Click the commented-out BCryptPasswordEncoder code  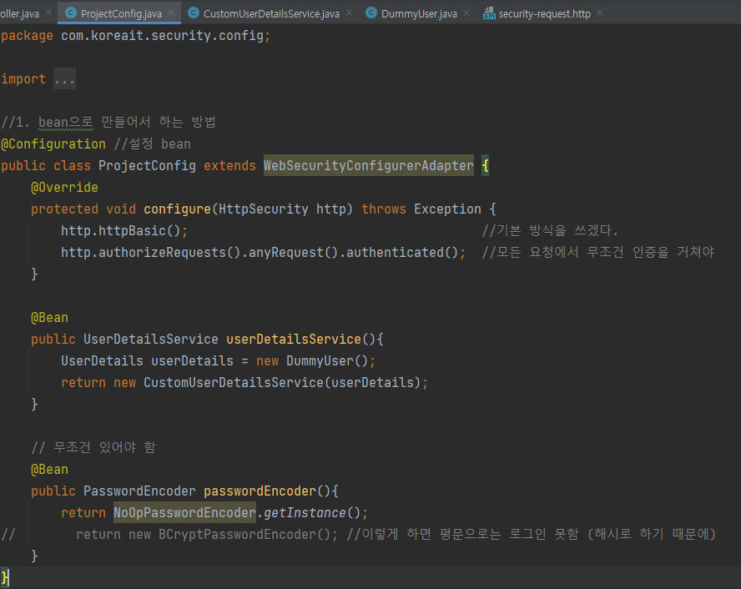pos(207,534)
